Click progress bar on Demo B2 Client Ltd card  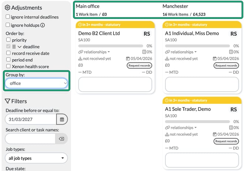pyautogui.click(x=111, y=46)
